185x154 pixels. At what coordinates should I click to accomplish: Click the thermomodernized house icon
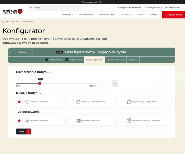(78, 102)
